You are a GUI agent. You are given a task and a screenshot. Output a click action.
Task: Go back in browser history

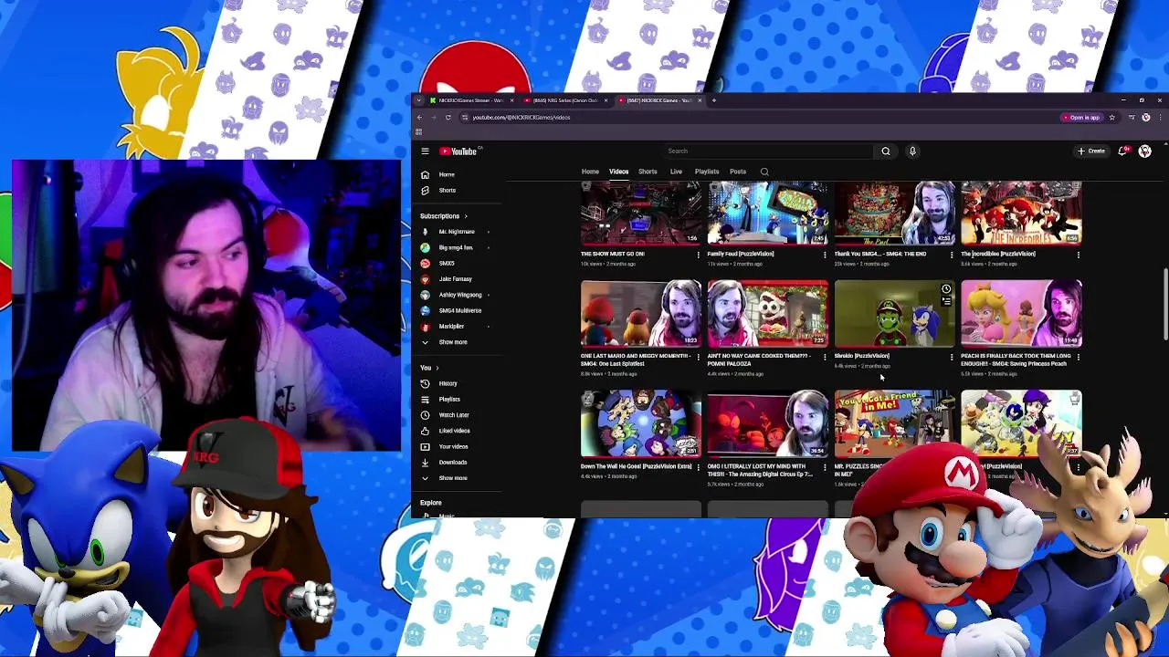click(x=419, y=118)
